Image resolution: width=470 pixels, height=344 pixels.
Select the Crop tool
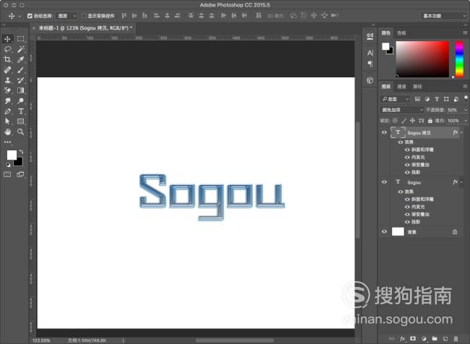tap(7, 60)
